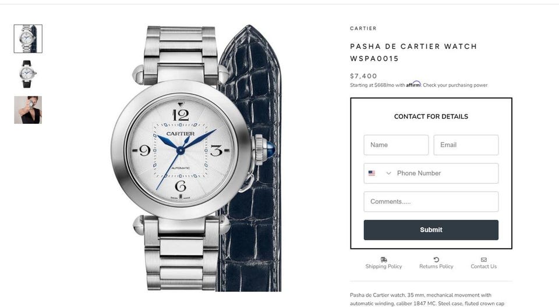The image size is (559, 307).
Task: Select the black strap watch thumbnail
Action: click(28, 74)
